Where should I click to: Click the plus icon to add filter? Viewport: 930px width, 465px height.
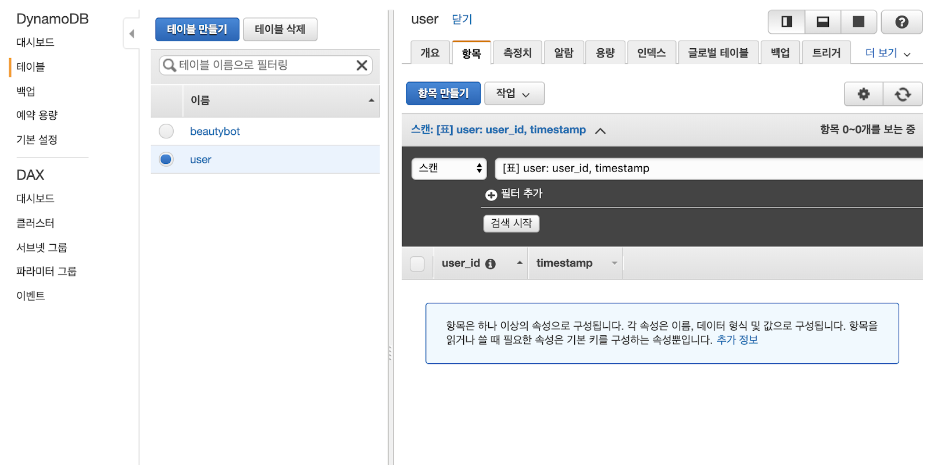click(491, 195)
